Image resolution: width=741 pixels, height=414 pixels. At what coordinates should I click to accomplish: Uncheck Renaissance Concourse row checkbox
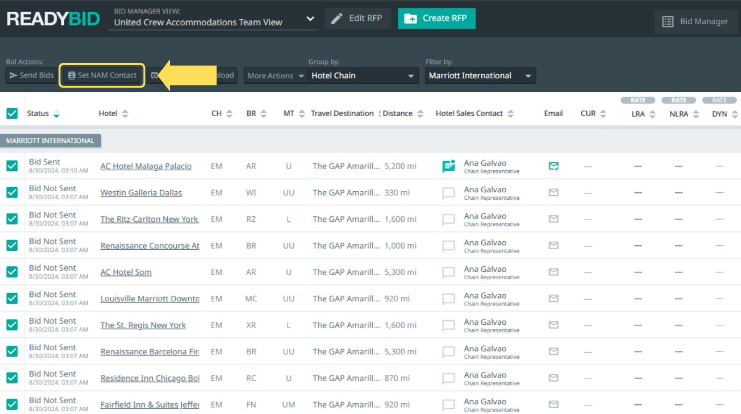pos(12,245)
